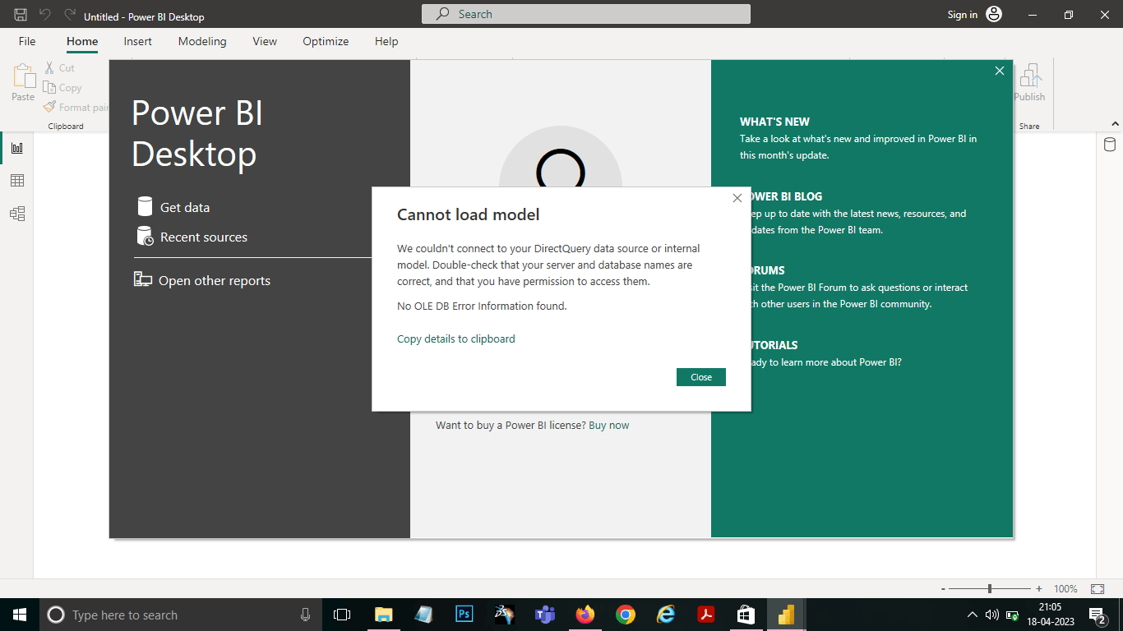
Task: Switch to the Modeling ribbon tab
Action: coord(202,41)
